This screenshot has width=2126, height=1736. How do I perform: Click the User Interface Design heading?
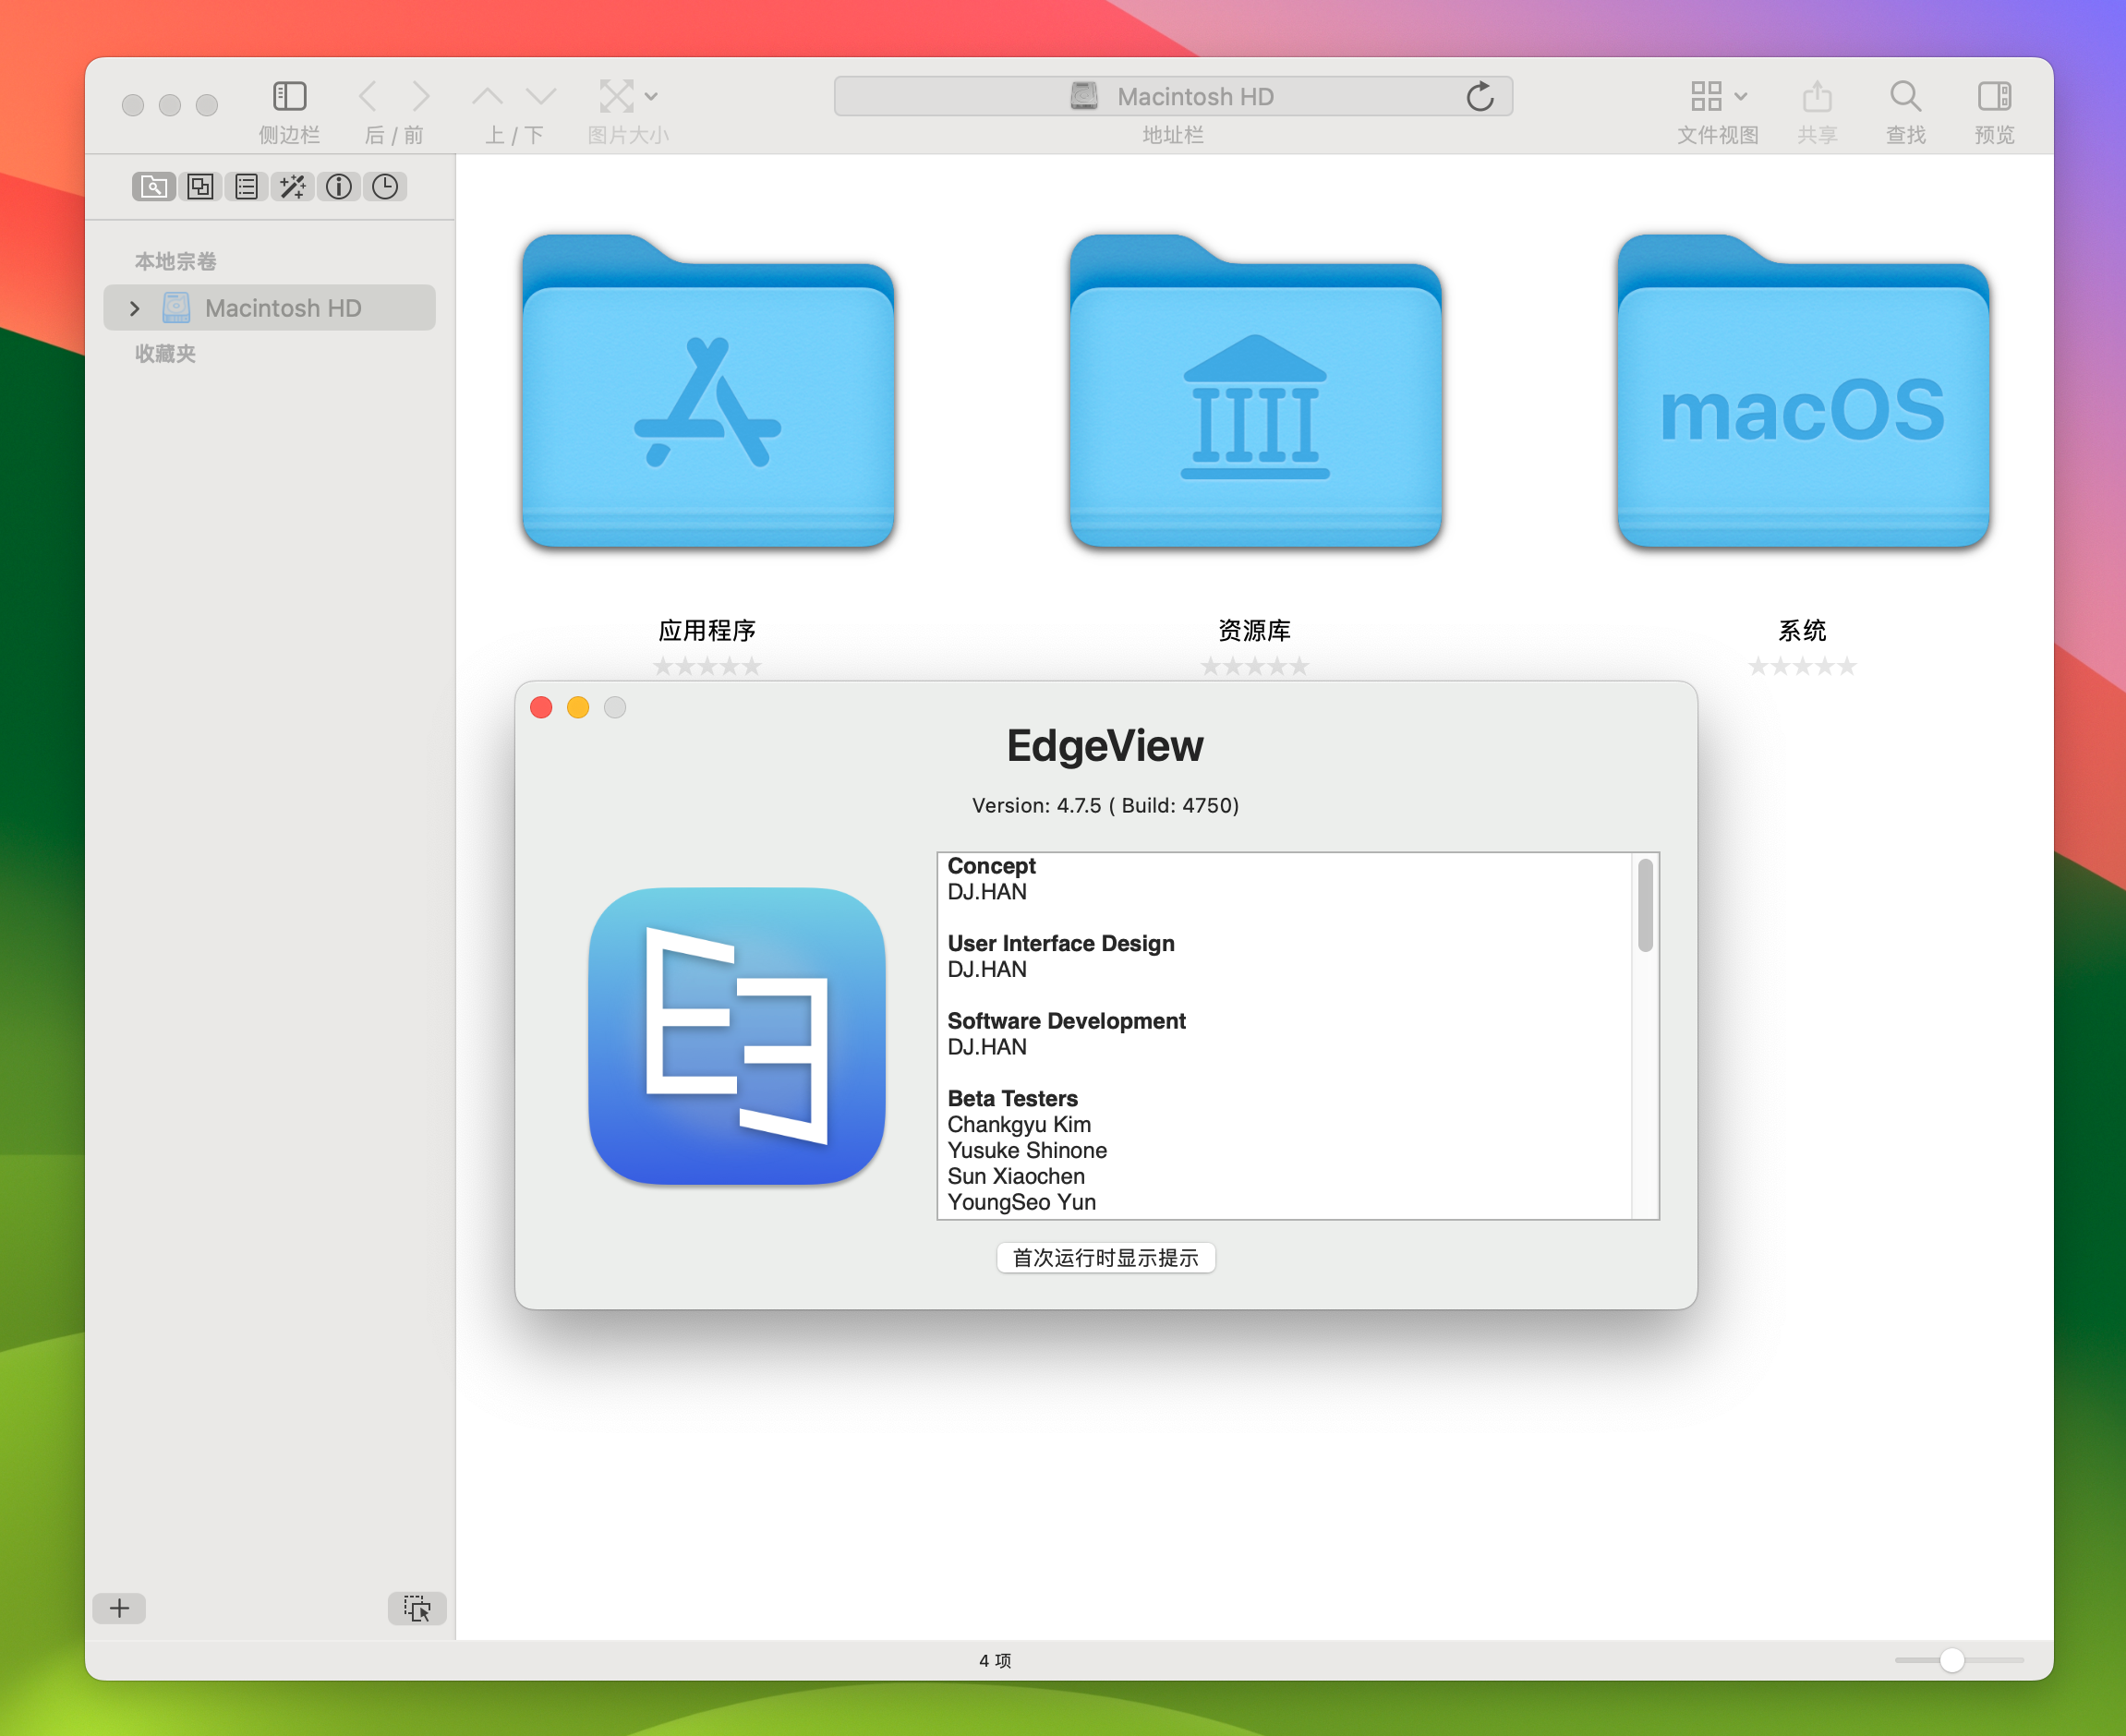point(1061,943)
